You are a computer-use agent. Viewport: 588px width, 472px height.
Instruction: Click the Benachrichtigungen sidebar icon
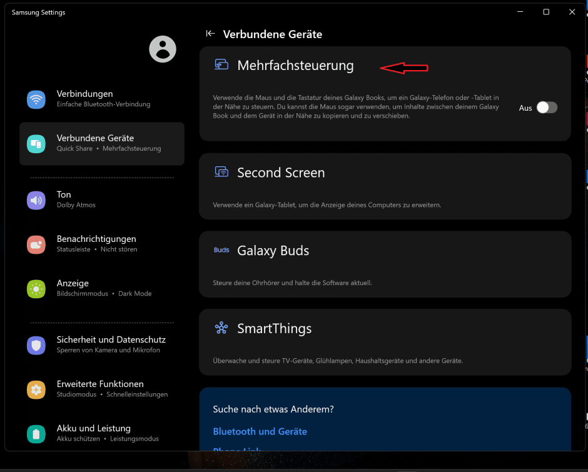tap(36, 244)
